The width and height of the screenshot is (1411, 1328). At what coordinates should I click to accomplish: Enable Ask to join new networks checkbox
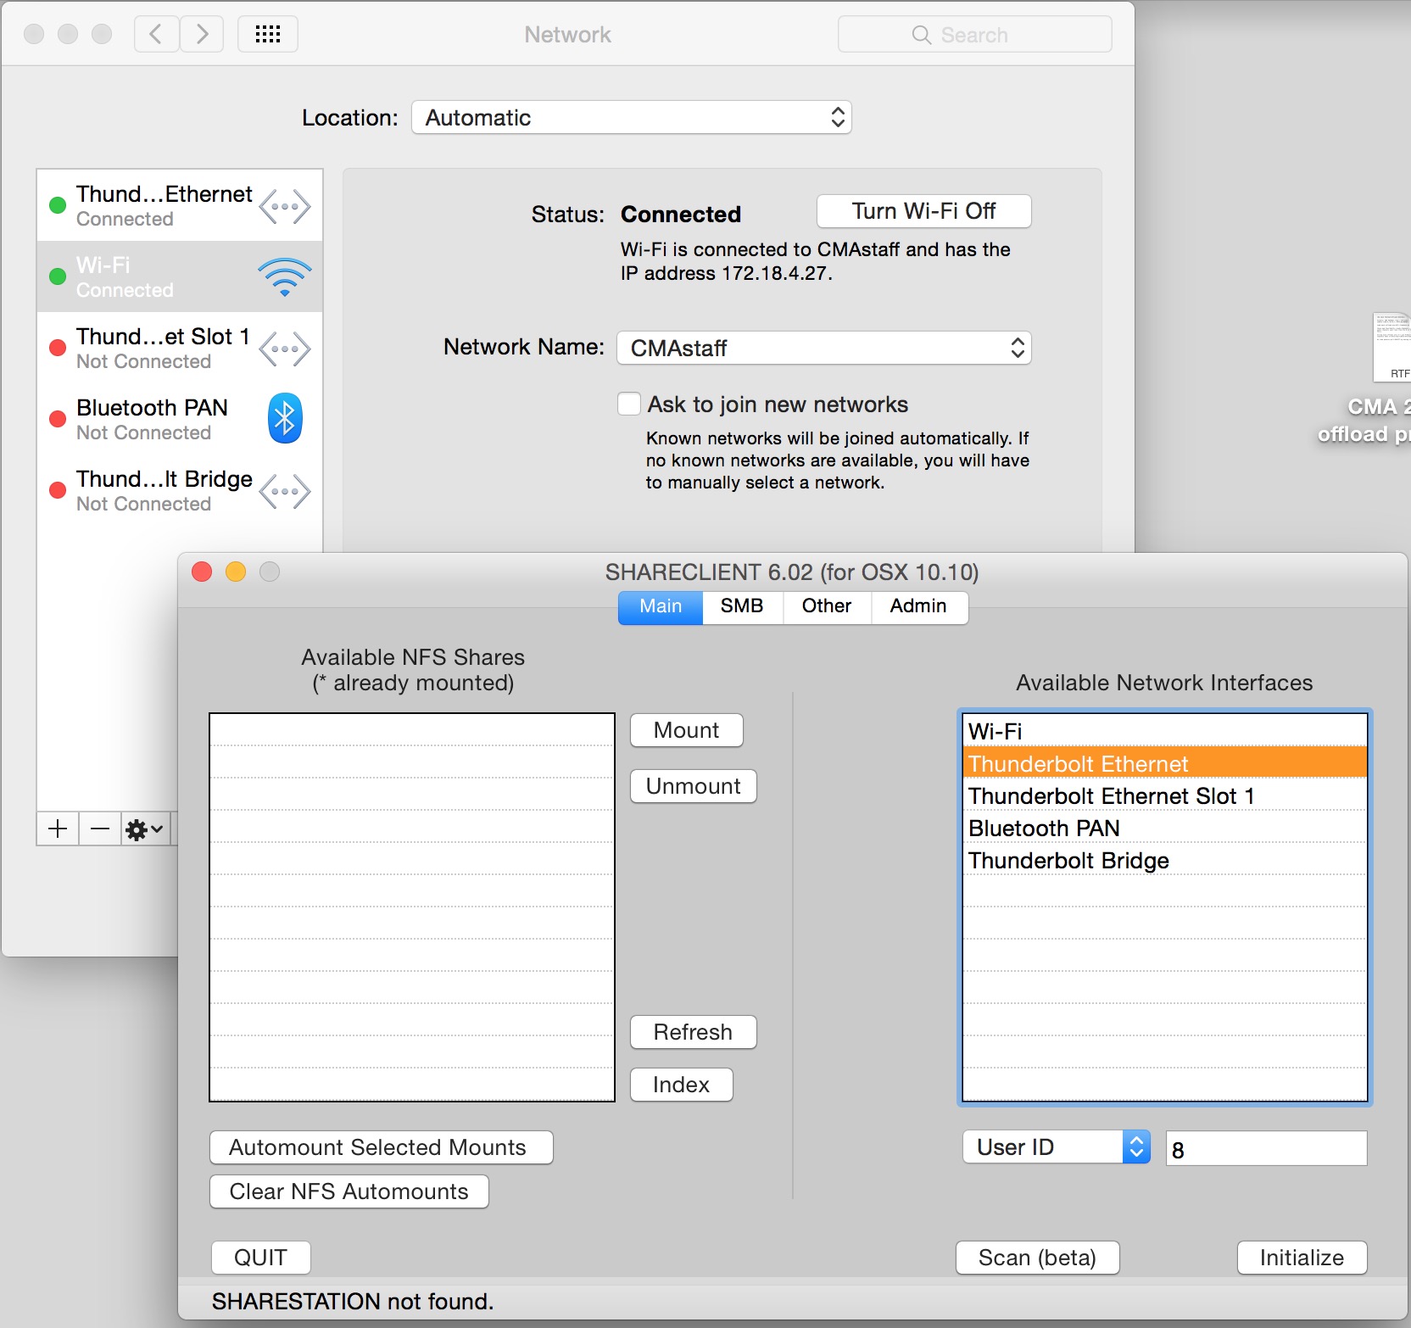click(x=629, y=404)
